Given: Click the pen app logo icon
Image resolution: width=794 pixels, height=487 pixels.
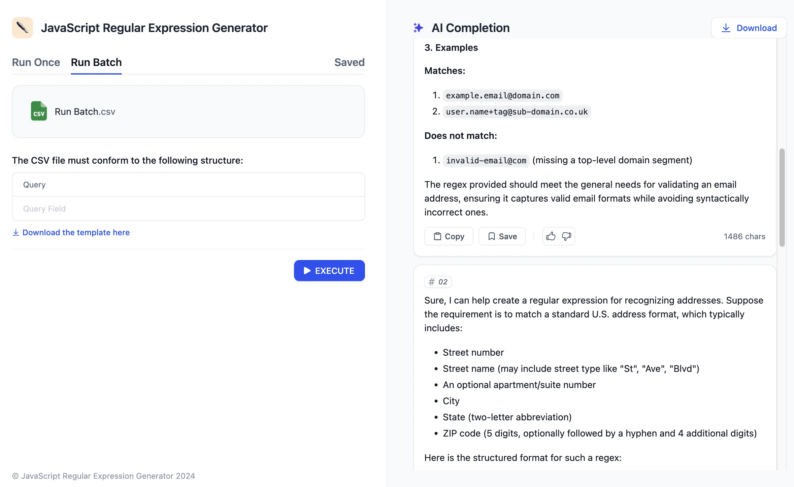Looking at the screenshot, I should pos(22,28).
